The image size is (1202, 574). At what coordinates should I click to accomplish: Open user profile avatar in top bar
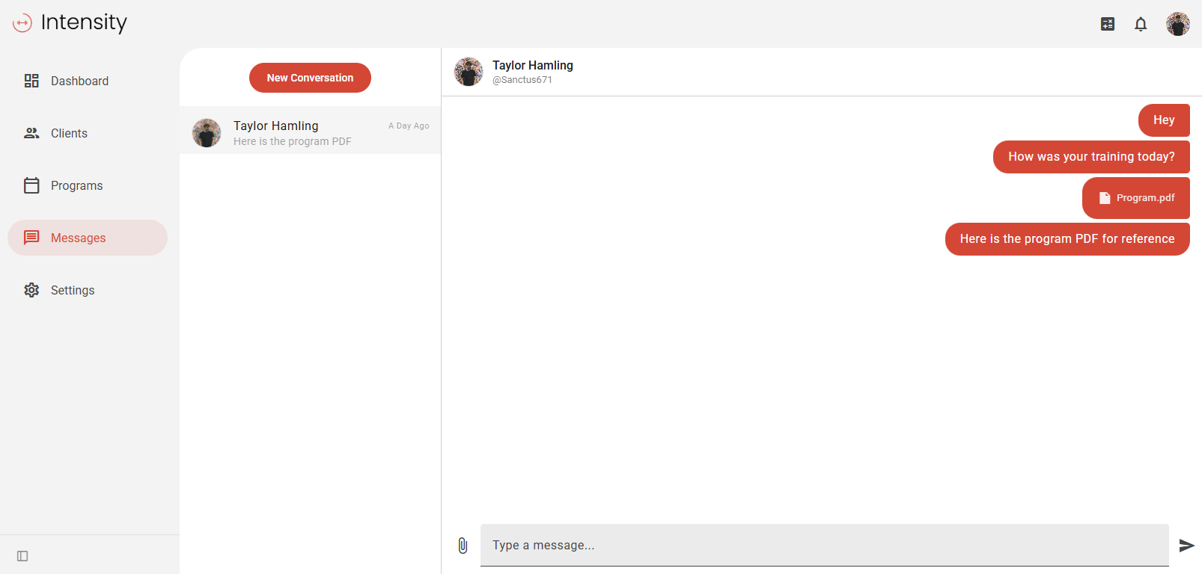pyautogui.click(x=1177, y=24)
